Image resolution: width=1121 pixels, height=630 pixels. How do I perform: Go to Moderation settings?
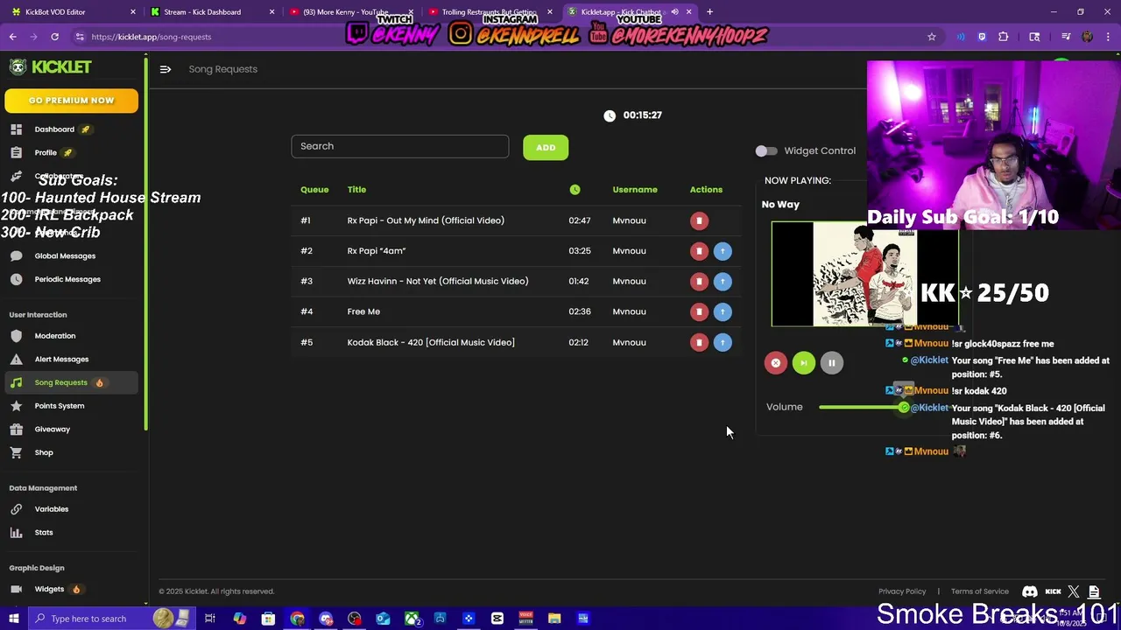pos(54,336)
